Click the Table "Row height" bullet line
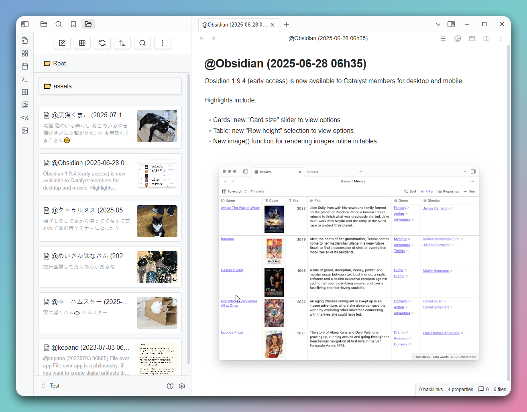 coord(284,131)
